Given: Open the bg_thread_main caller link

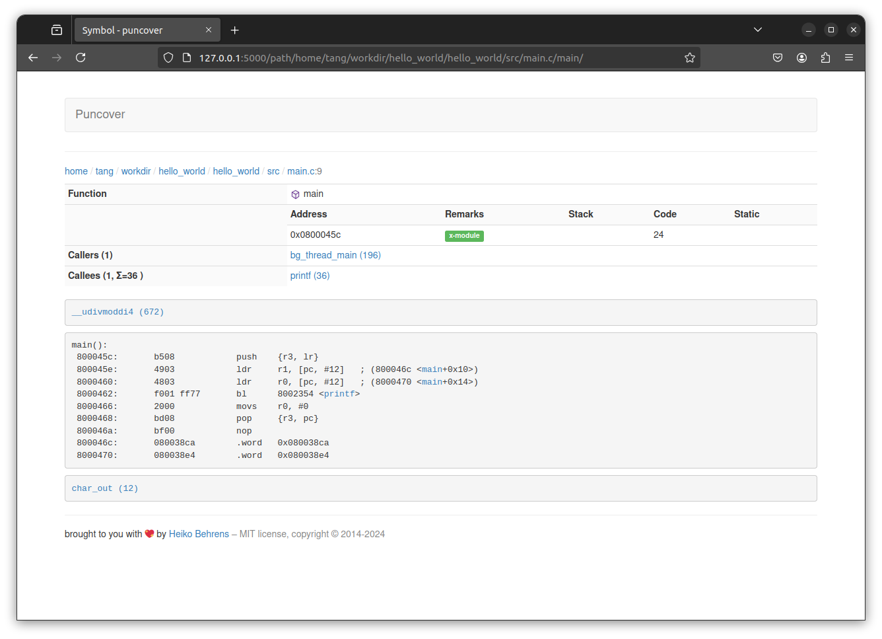Looking at the screenshot, I should pyautogui.click(x=335, y=255).
